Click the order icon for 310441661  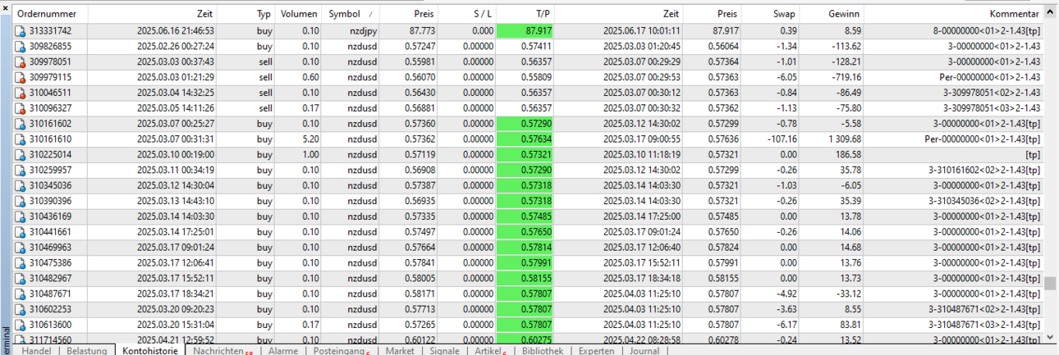21,232
